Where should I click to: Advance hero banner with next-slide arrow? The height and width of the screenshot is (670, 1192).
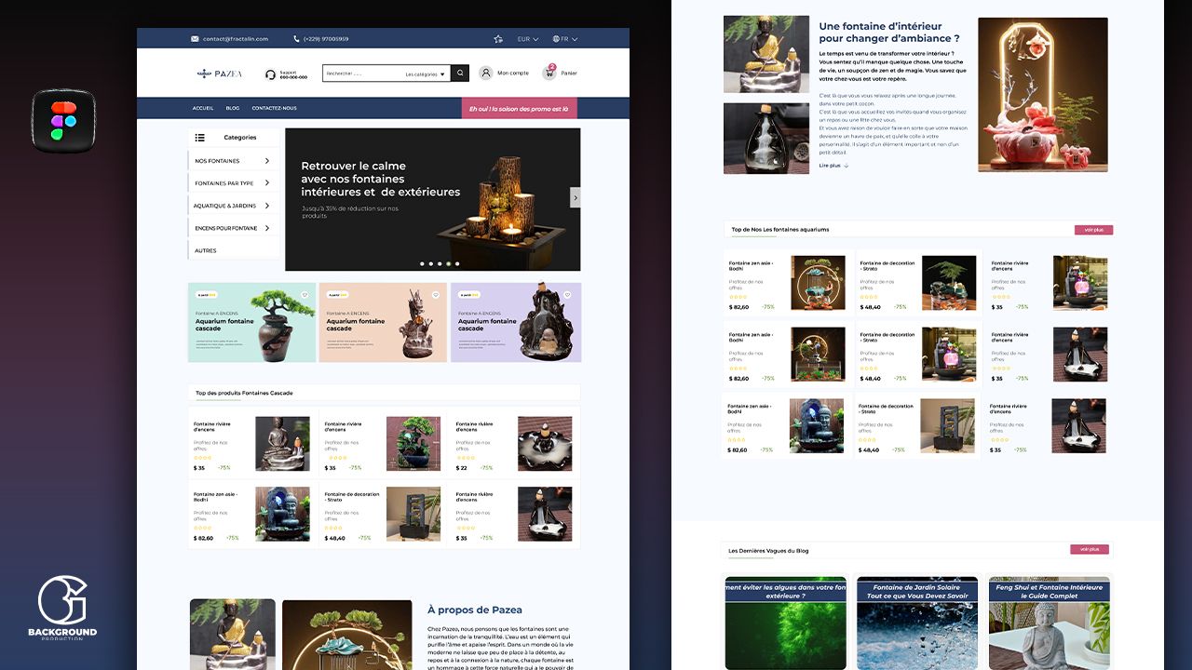(x=576, y=197)
